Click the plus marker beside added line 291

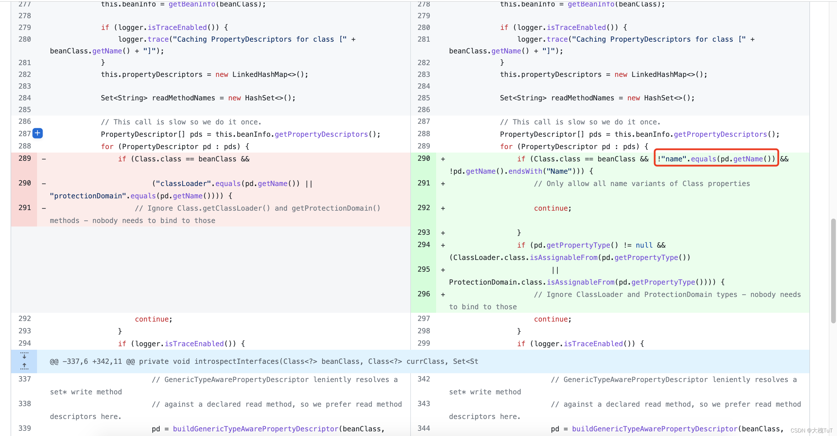point(443,184)
